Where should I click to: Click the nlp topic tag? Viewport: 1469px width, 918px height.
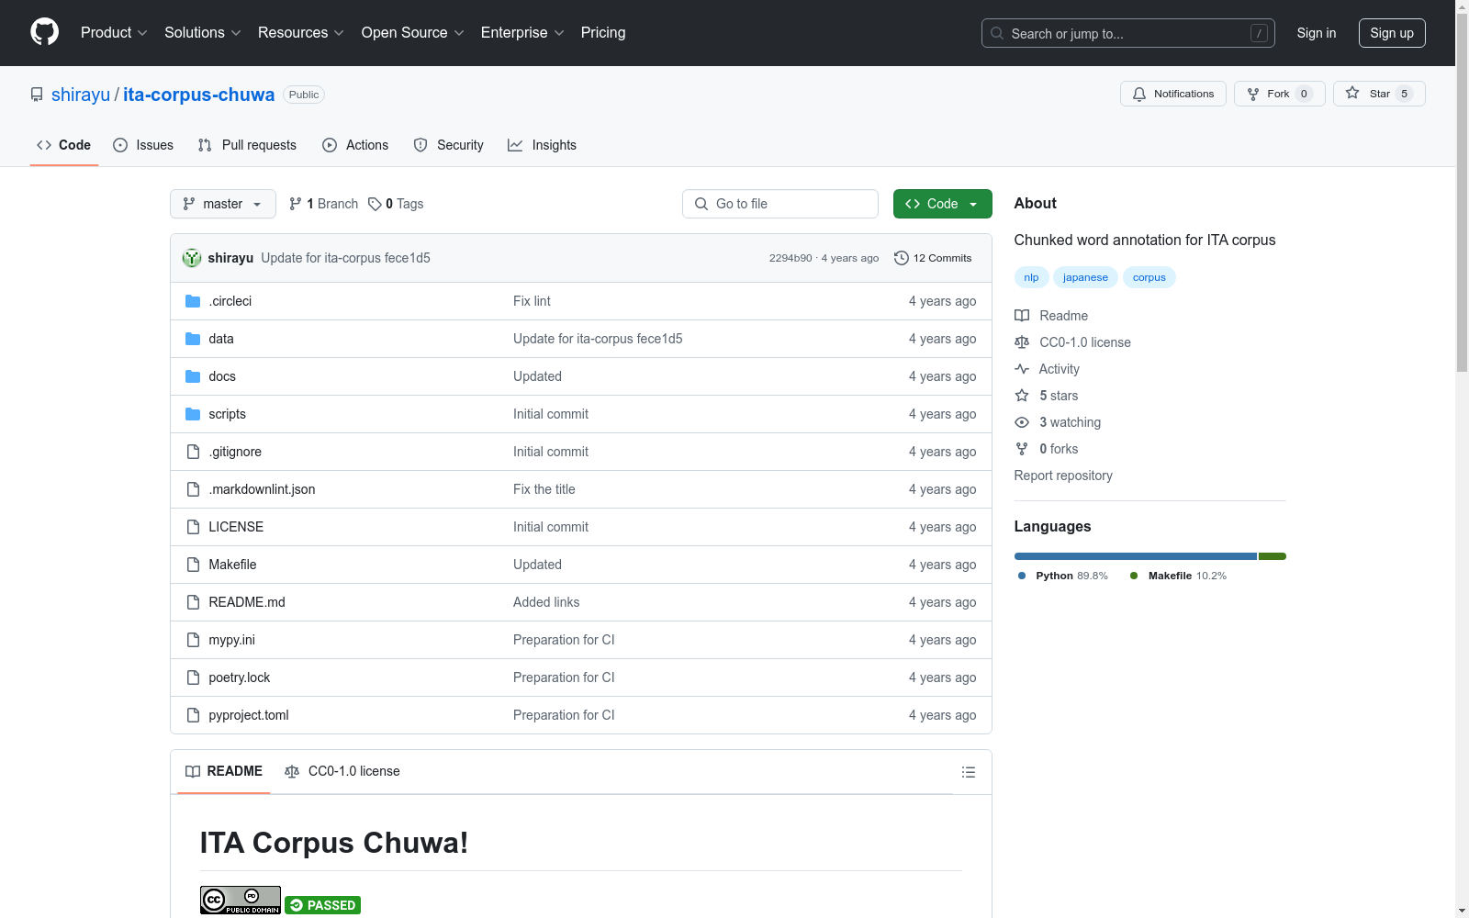point(1031,277)
